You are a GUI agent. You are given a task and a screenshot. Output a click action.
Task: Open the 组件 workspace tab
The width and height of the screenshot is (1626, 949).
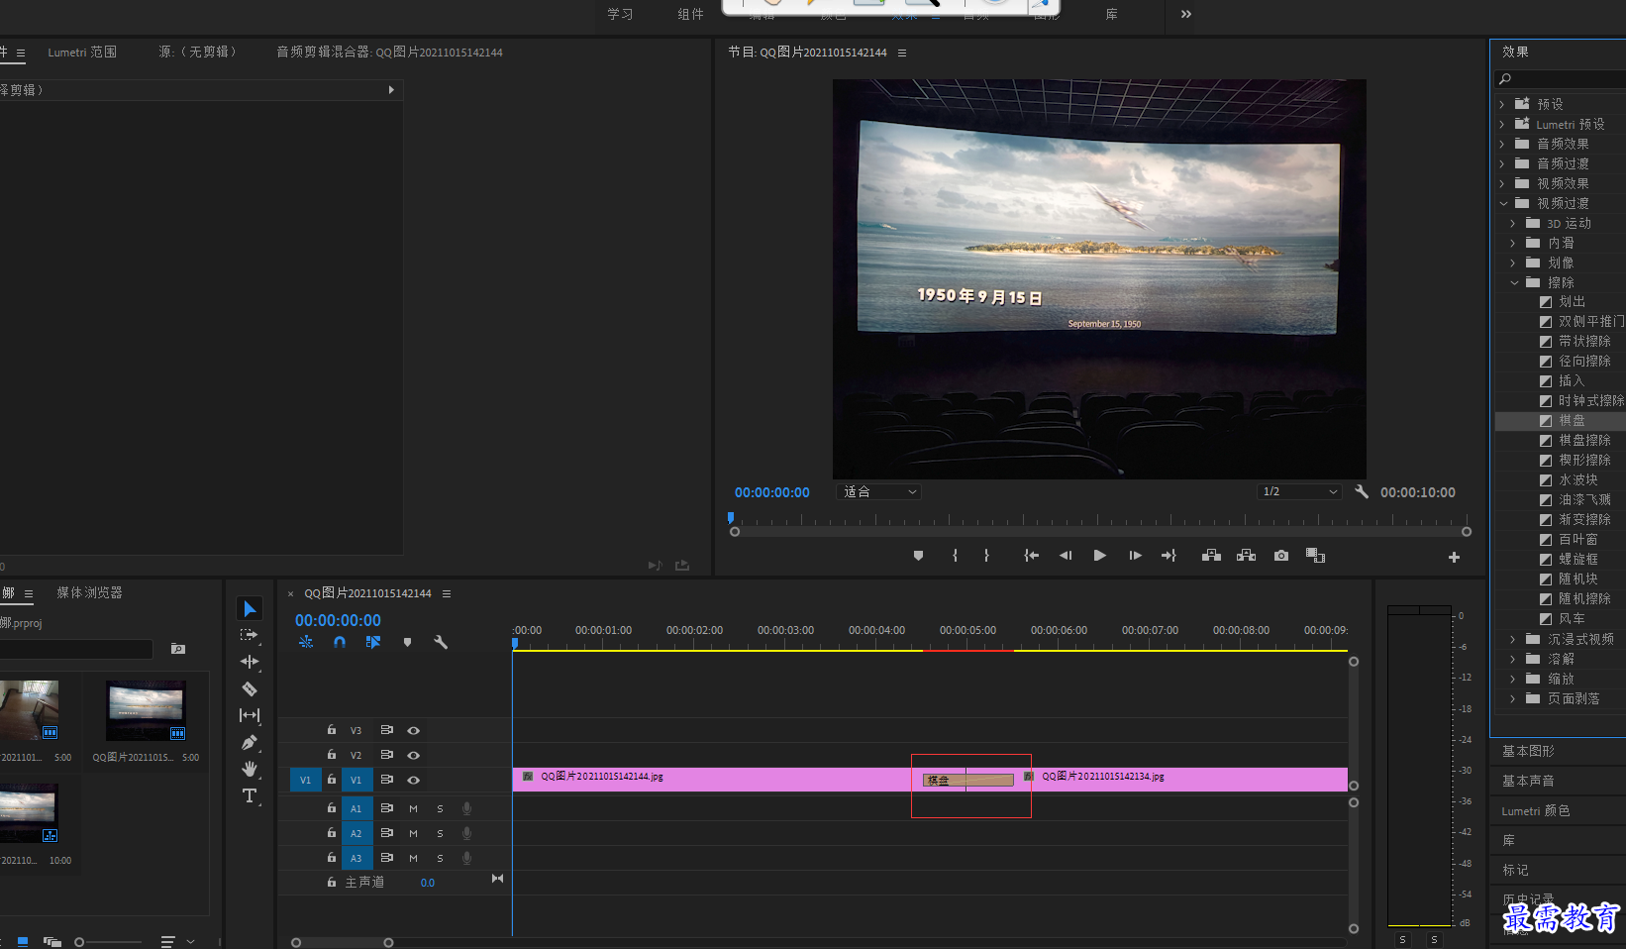(x=690, y=14)
